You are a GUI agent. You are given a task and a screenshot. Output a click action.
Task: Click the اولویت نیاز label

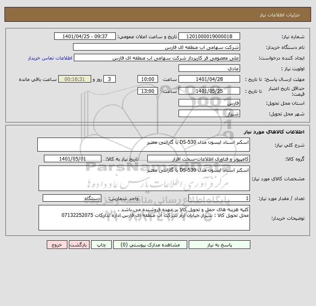[293, 69]
